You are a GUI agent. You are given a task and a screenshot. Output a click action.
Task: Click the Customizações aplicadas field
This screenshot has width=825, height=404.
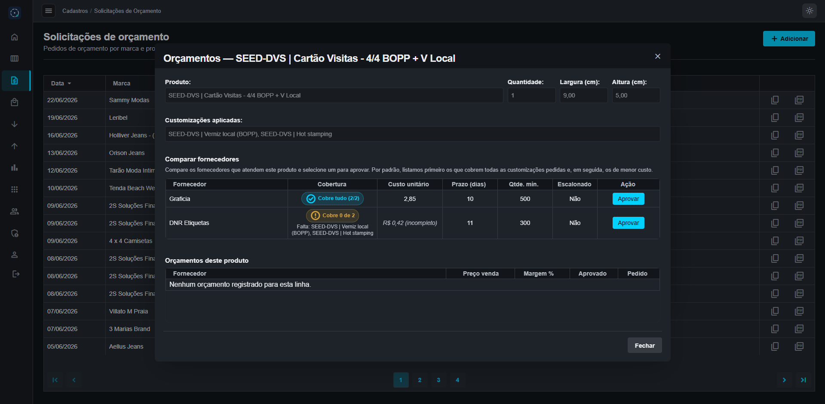point(412,134)
